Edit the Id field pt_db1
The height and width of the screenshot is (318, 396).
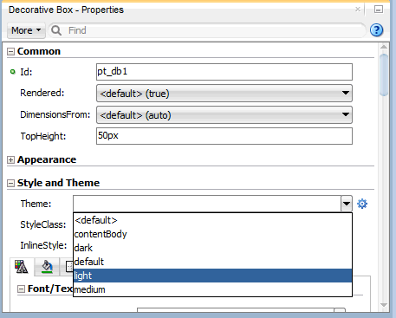(224, 72)
